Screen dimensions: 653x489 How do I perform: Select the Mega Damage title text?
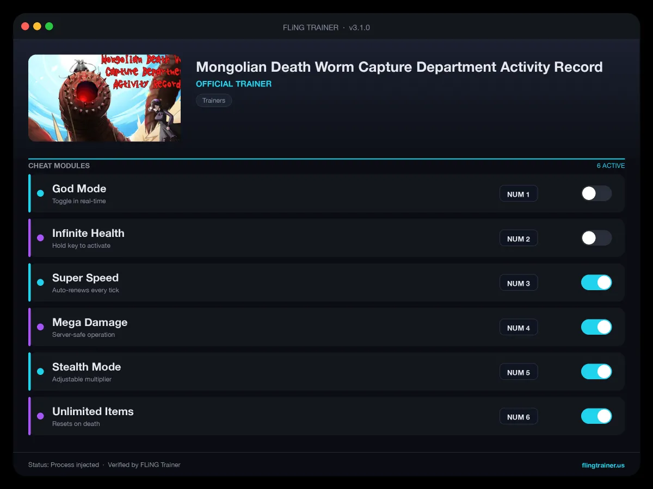tap(90, 322)
